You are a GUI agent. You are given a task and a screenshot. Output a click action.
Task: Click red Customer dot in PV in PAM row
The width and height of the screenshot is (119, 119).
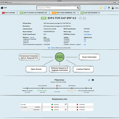pos(77,104)
